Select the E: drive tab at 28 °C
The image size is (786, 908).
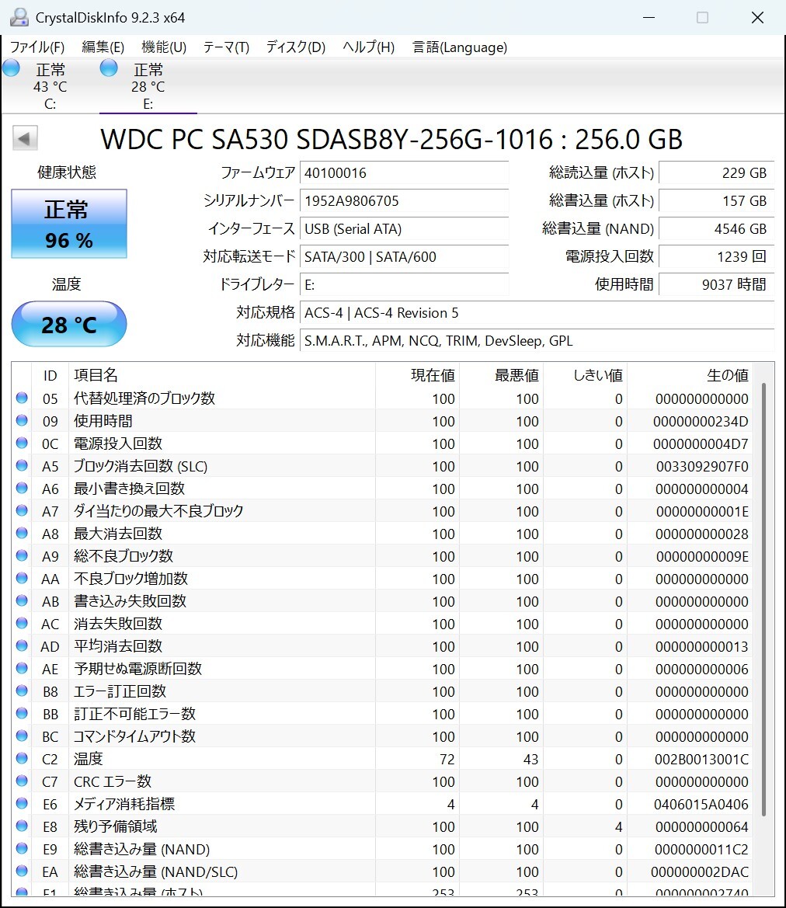(x=148, y=85)
